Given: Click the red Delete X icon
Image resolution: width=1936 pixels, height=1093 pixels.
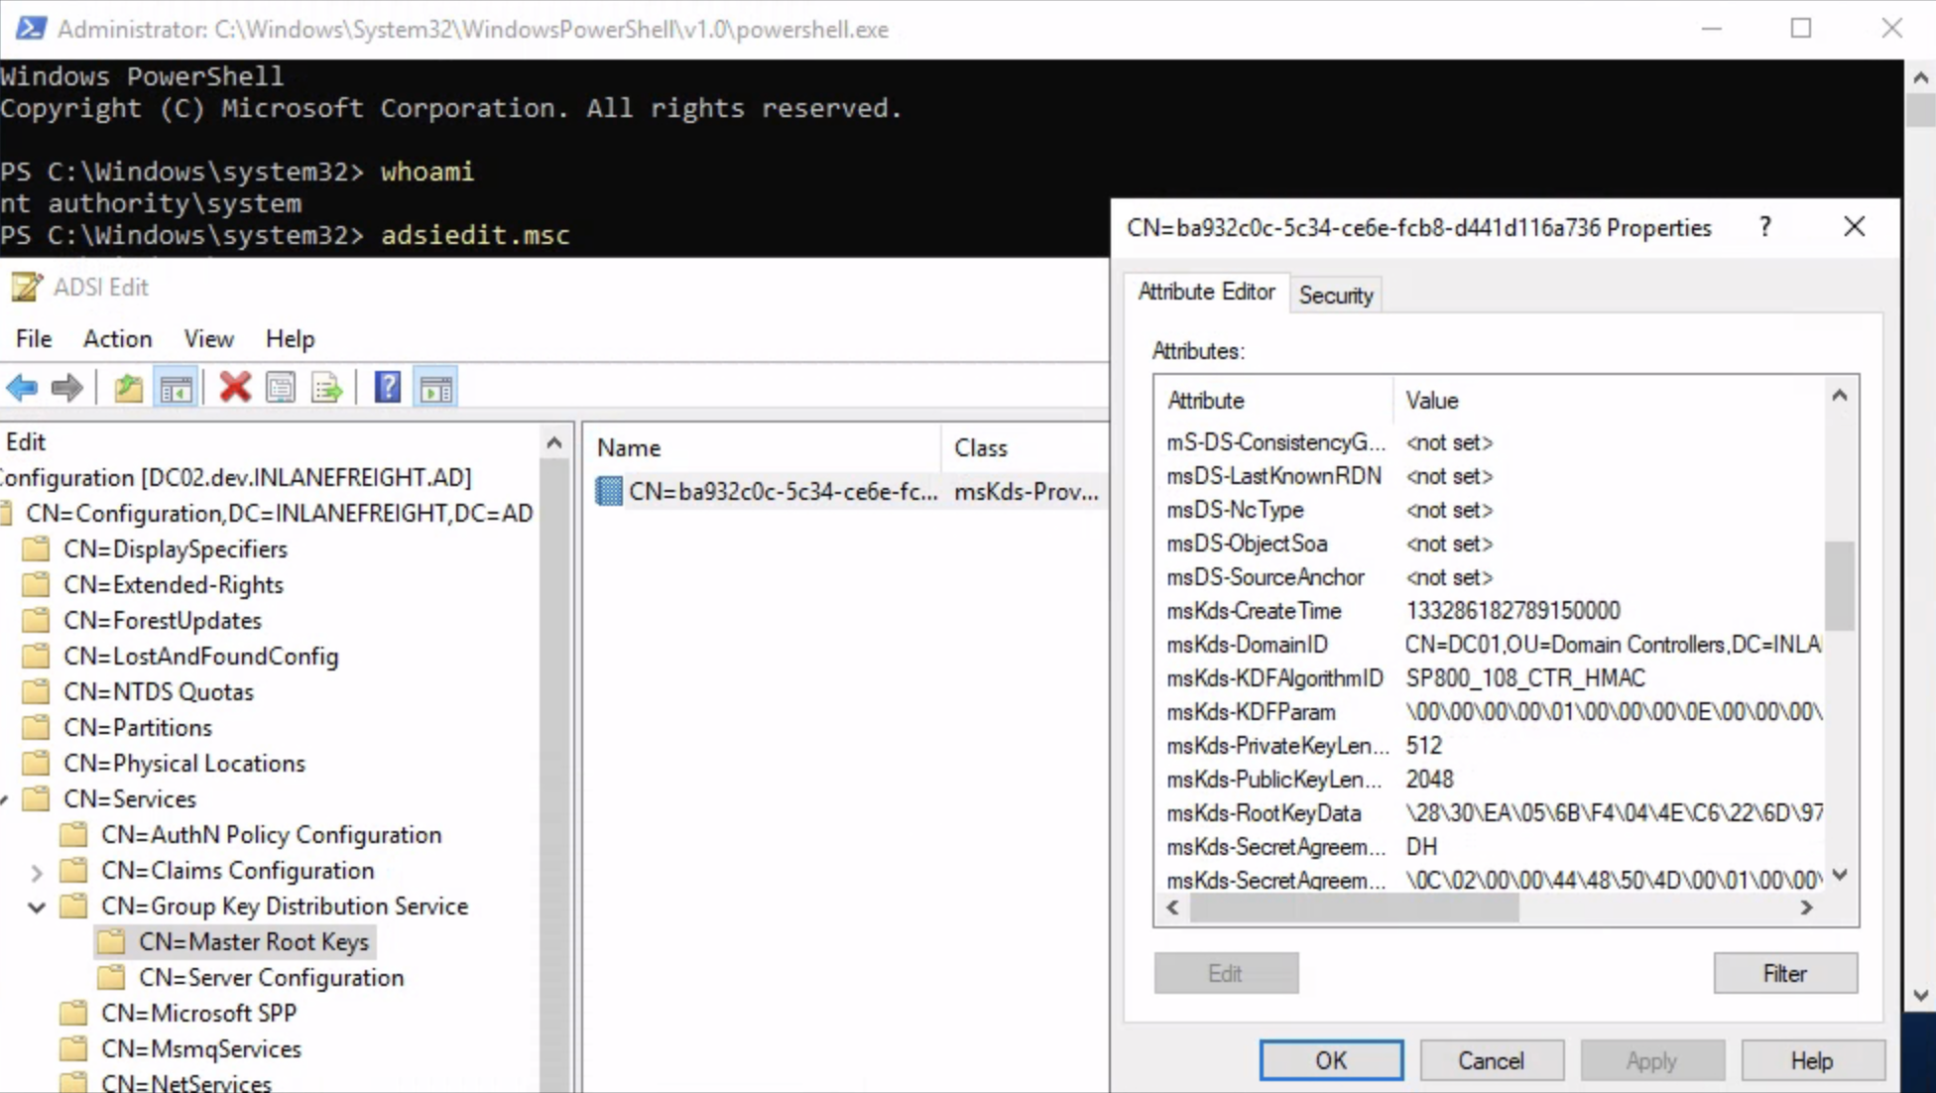Looking at the screenshot, I should point(235,388).
